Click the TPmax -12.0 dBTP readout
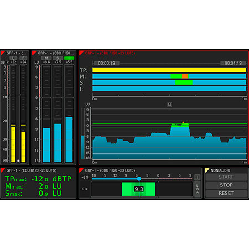This screenshot has height=249, width=249. point(38,179)
